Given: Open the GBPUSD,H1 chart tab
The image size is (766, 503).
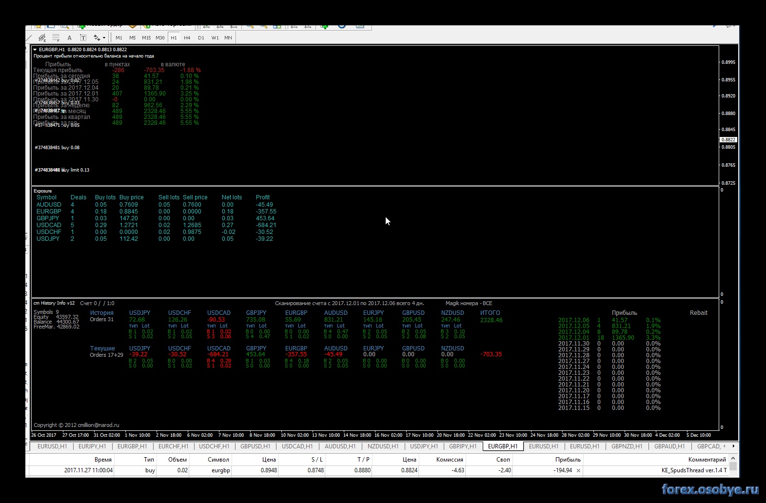Looking at the screenshot, I should pyautogui.click(x=255, y=446).
